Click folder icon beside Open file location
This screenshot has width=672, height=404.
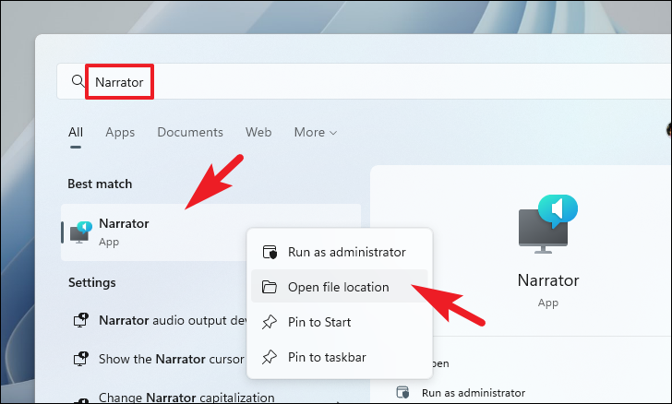[270, 287]
